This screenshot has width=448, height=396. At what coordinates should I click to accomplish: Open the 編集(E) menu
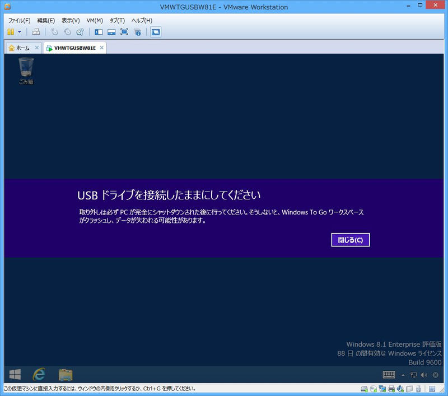tap(46, 21)
